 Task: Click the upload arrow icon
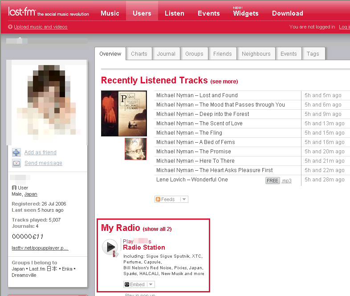point(10,27)
